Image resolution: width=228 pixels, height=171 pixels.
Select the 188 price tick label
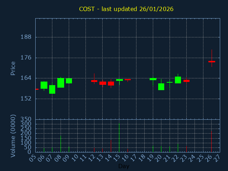tap(26, 37)
